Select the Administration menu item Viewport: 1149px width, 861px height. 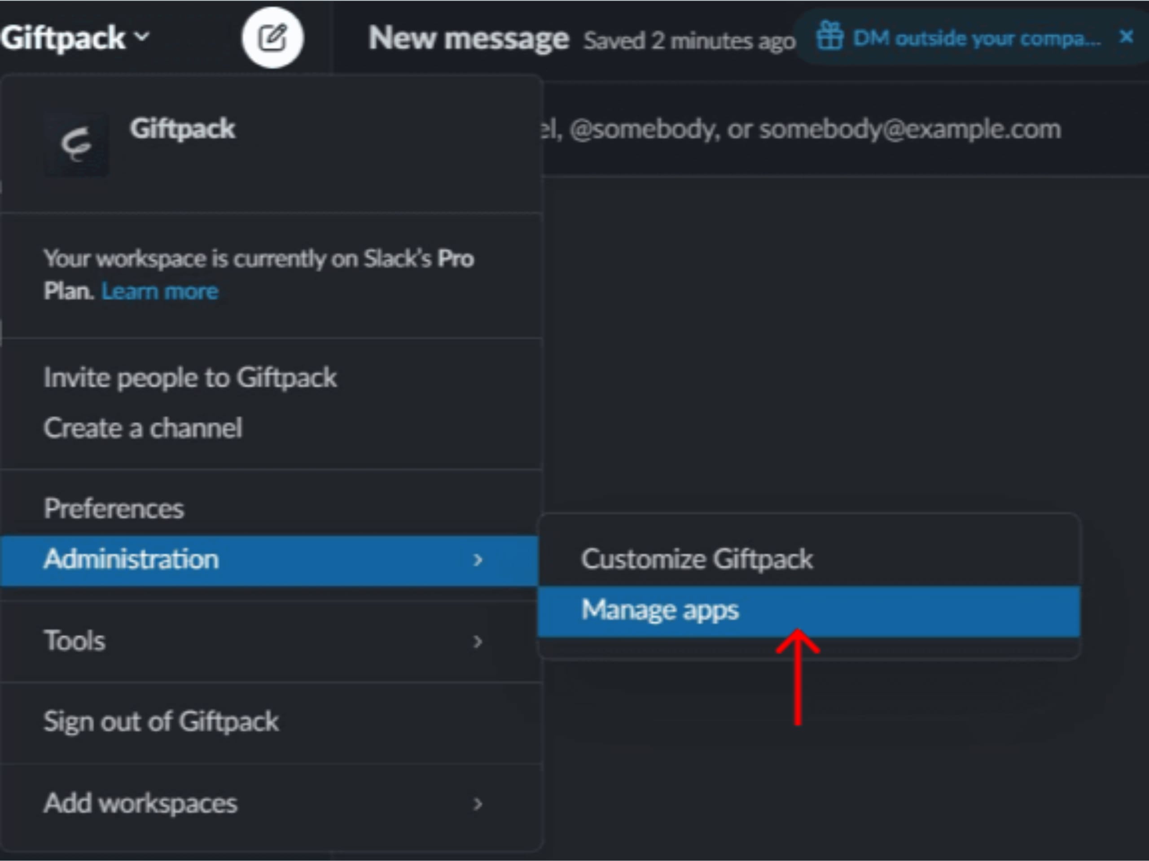point(269,560)
